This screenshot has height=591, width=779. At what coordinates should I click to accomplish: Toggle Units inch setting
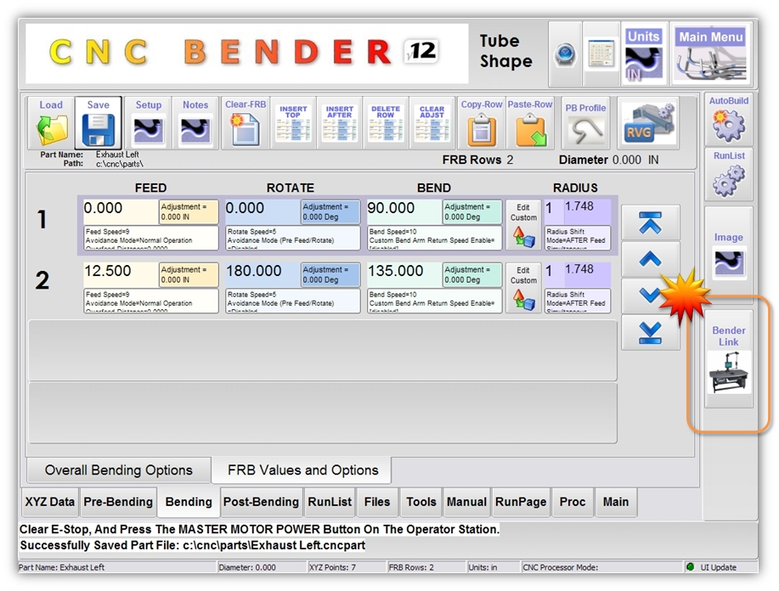point(643,63)
